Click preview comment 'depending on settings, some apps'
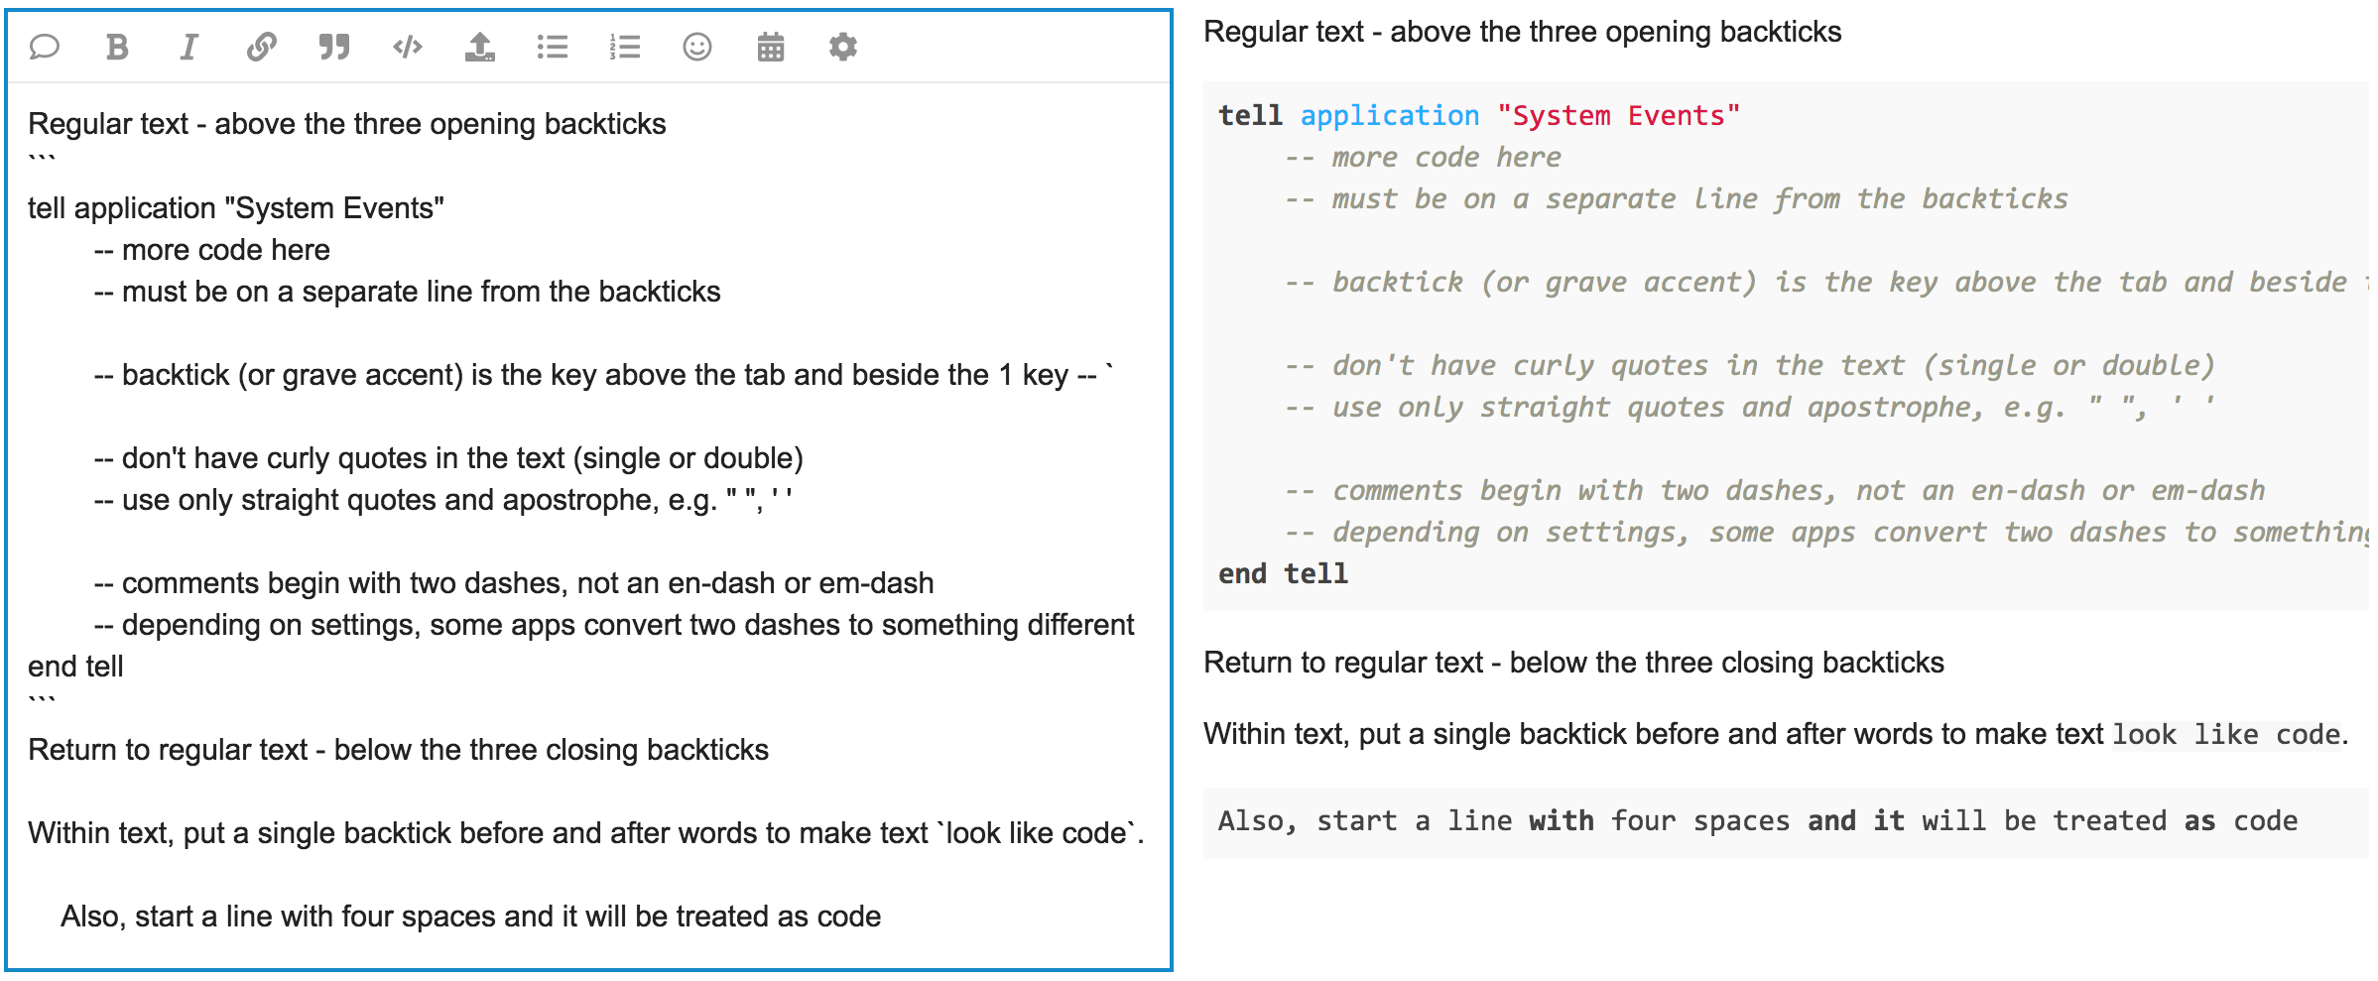2378x981 pixels. point(1826,533)
